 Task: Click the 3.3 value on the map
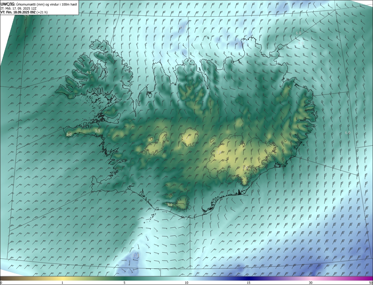pos(97,131)
